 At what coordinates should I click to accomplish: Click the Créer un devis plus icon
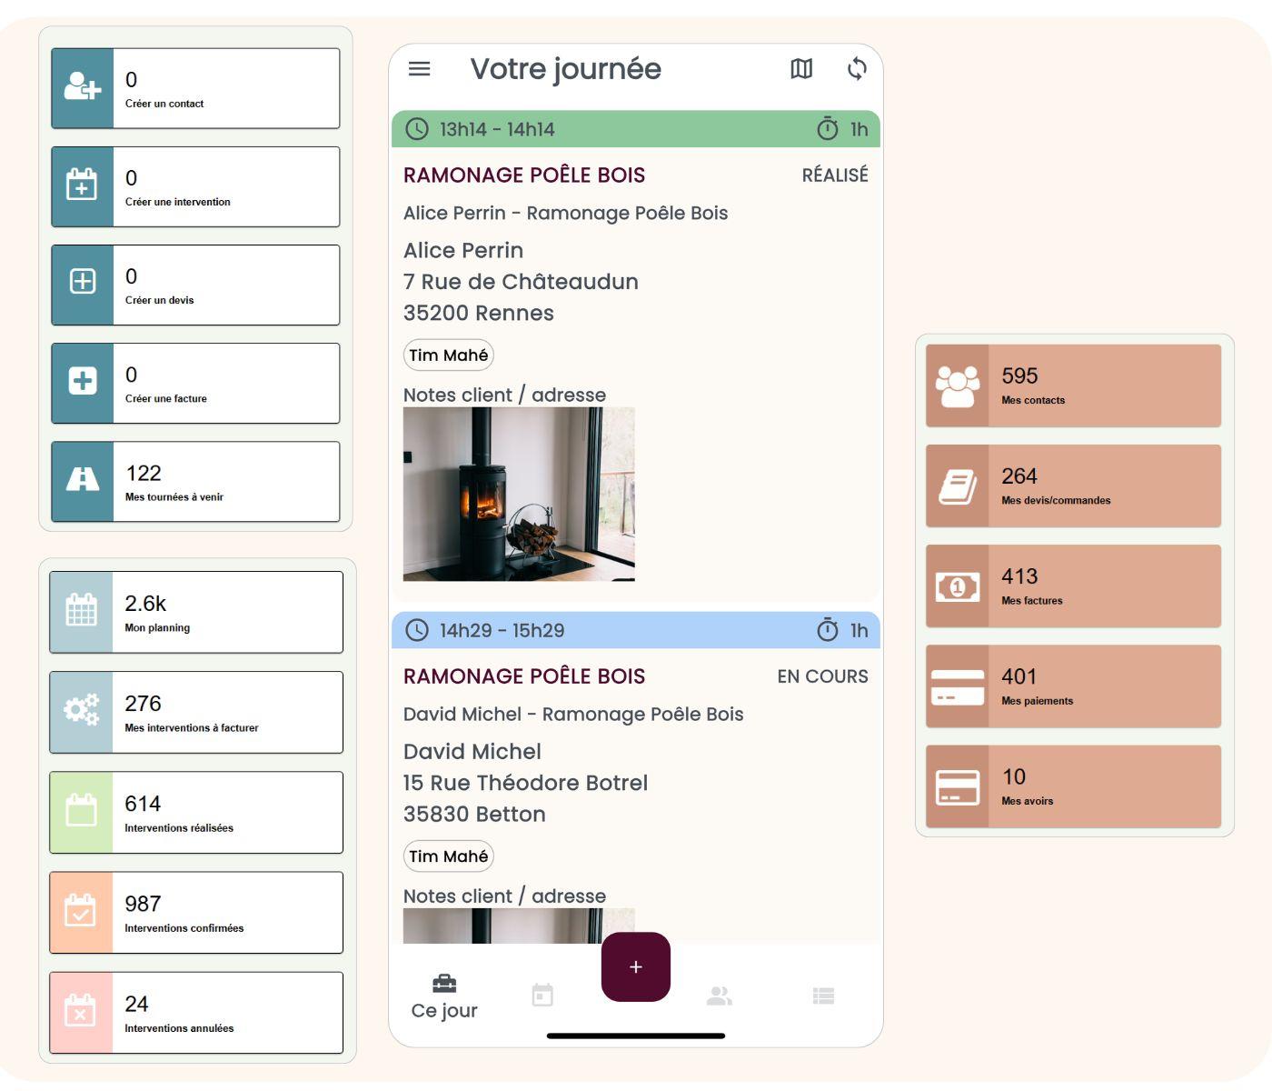83,282
